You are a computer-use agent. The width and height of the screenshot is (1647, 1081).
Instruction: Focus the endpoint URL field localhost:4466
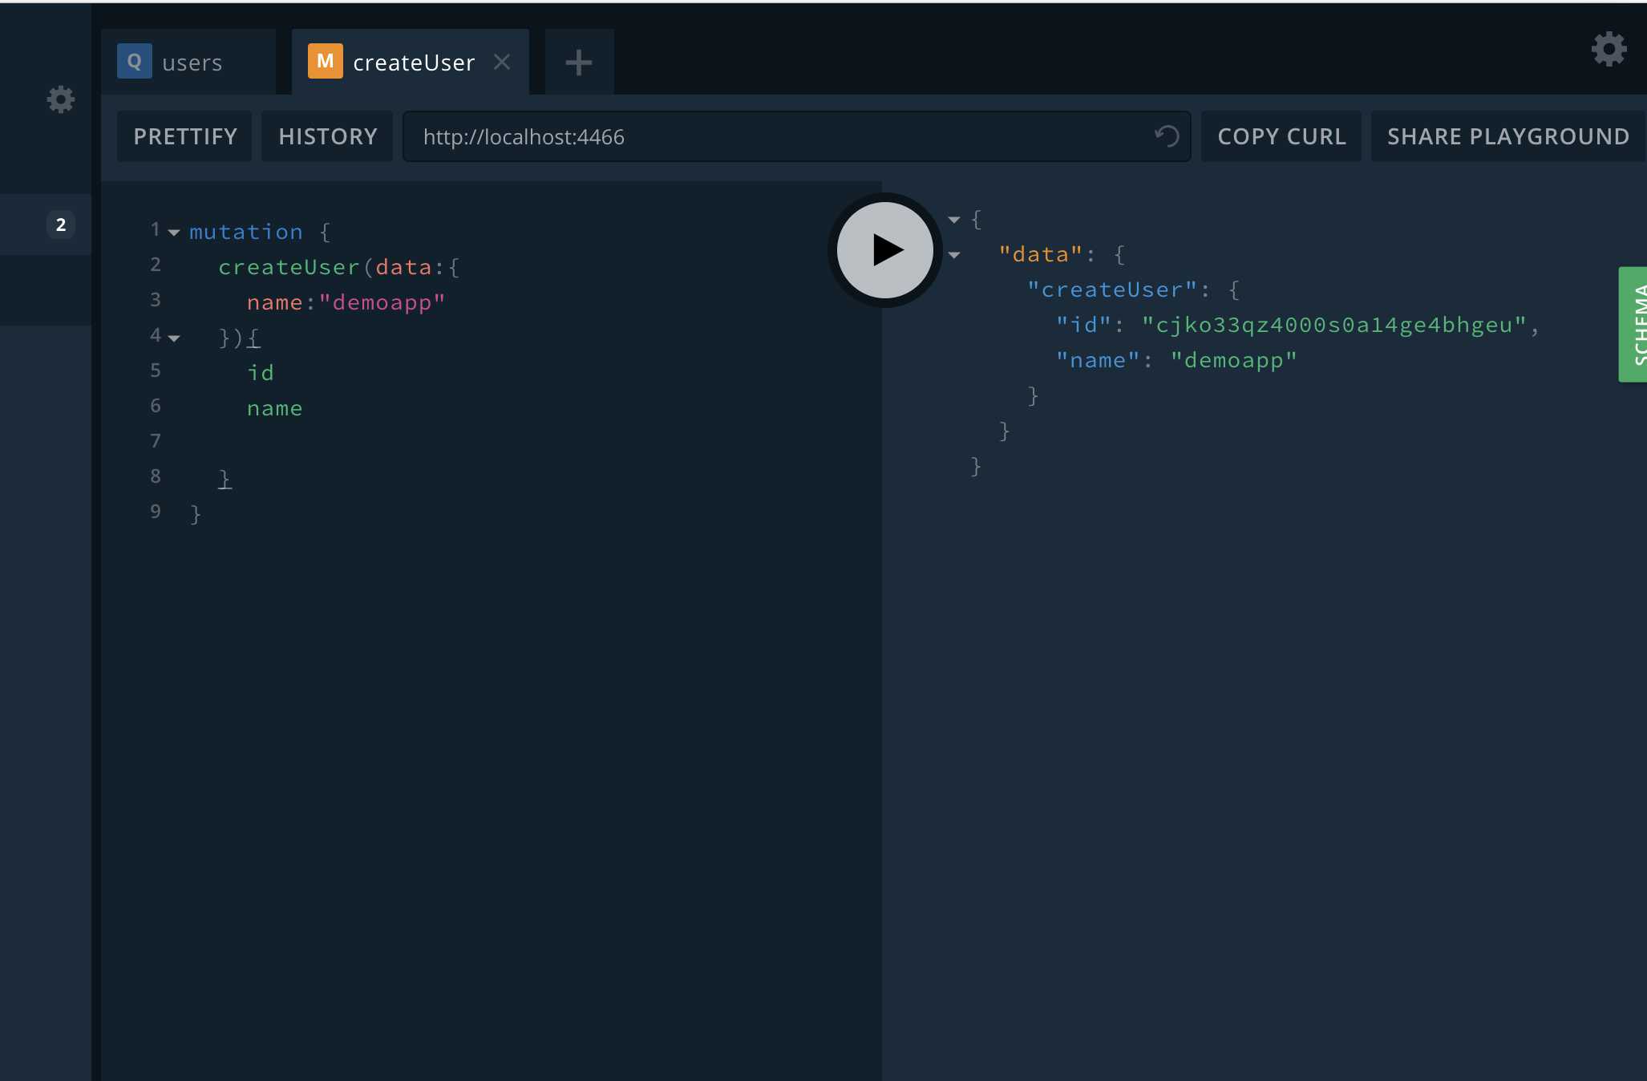(x=796, y=136)
